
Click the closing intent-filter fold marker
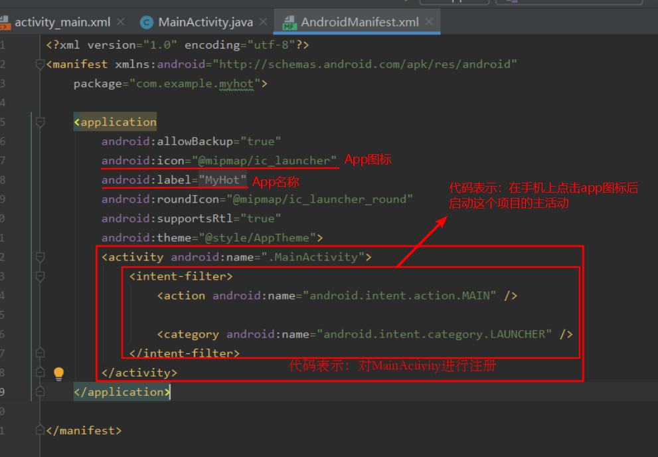pyautogui.click(x=41, y=353)
